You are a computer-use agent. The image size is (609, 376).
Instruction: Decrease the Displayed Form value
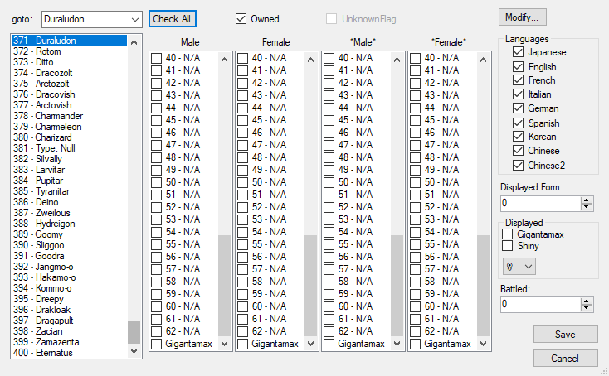[587, 207]
